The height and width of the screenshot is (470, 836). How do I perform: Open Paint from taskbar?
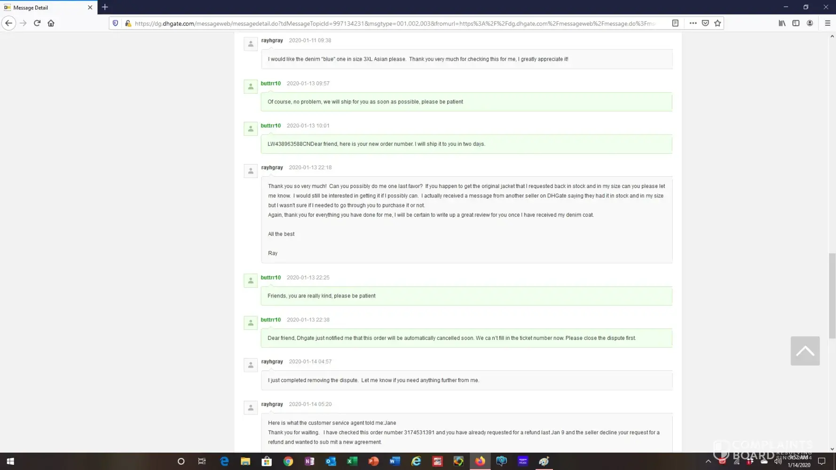[544, 461]
